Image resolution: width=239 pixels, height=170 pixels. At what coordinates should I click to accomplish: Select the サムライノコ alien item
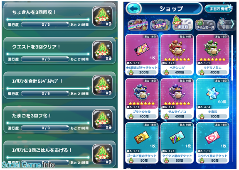[177, 99]
